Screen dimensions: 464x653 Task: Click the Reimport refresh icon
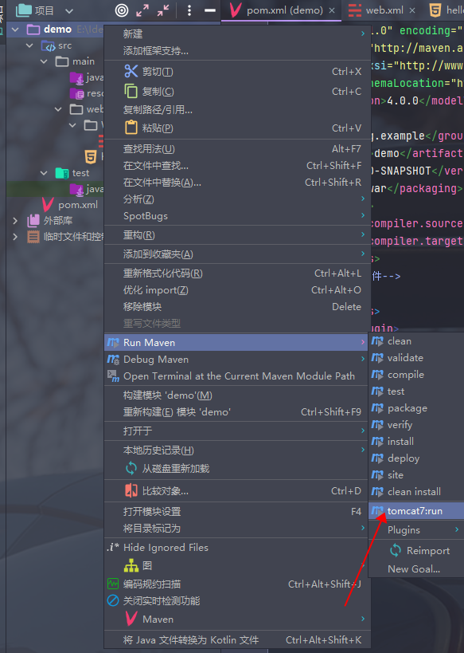pyautogui.click(x=396, y=551)
